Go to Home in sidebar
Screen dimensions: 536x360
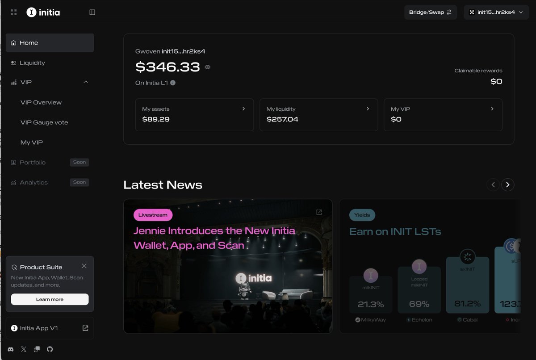50,43
